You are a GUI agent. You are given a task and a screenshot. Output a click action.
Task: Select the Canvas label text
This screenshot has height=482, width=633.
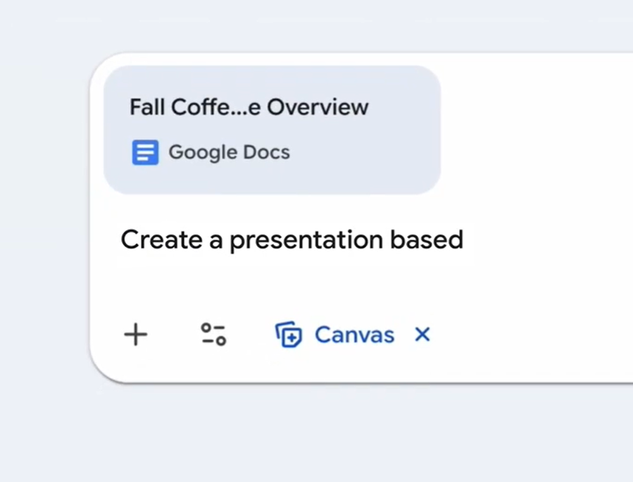[354, 335]
